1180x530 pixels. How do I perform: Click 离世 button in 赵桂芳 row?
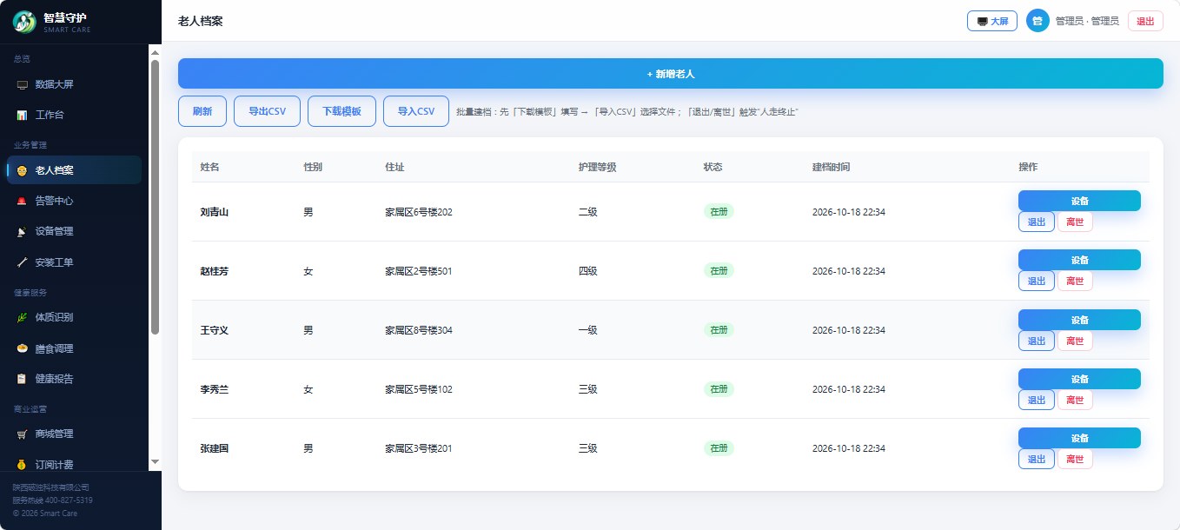tap(1075, 281)
